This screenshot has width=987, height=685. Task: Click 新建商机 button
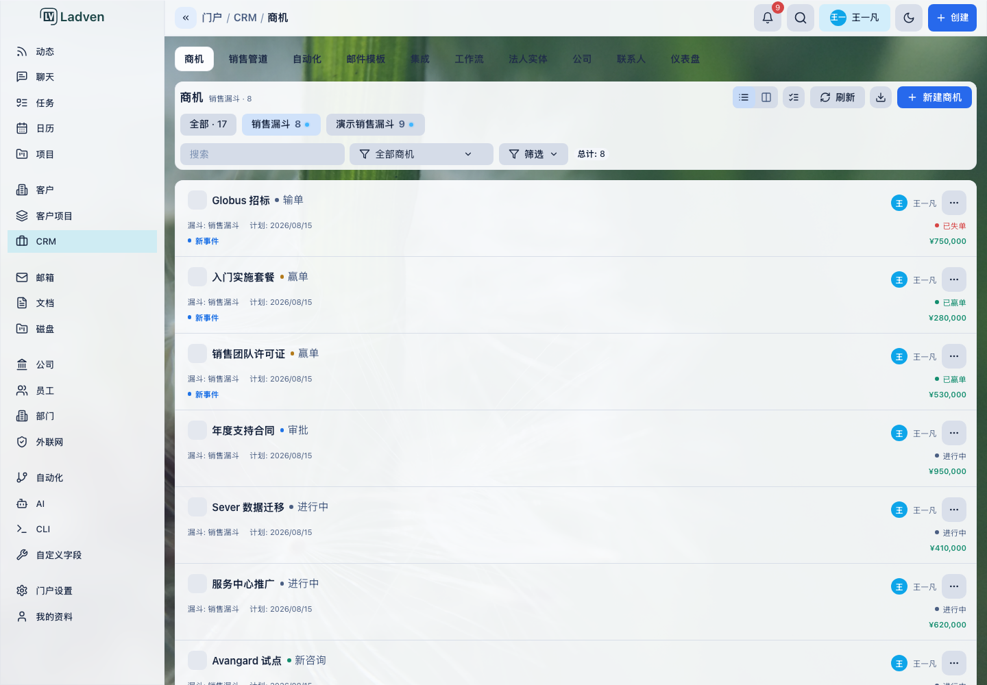pos(934,97)
